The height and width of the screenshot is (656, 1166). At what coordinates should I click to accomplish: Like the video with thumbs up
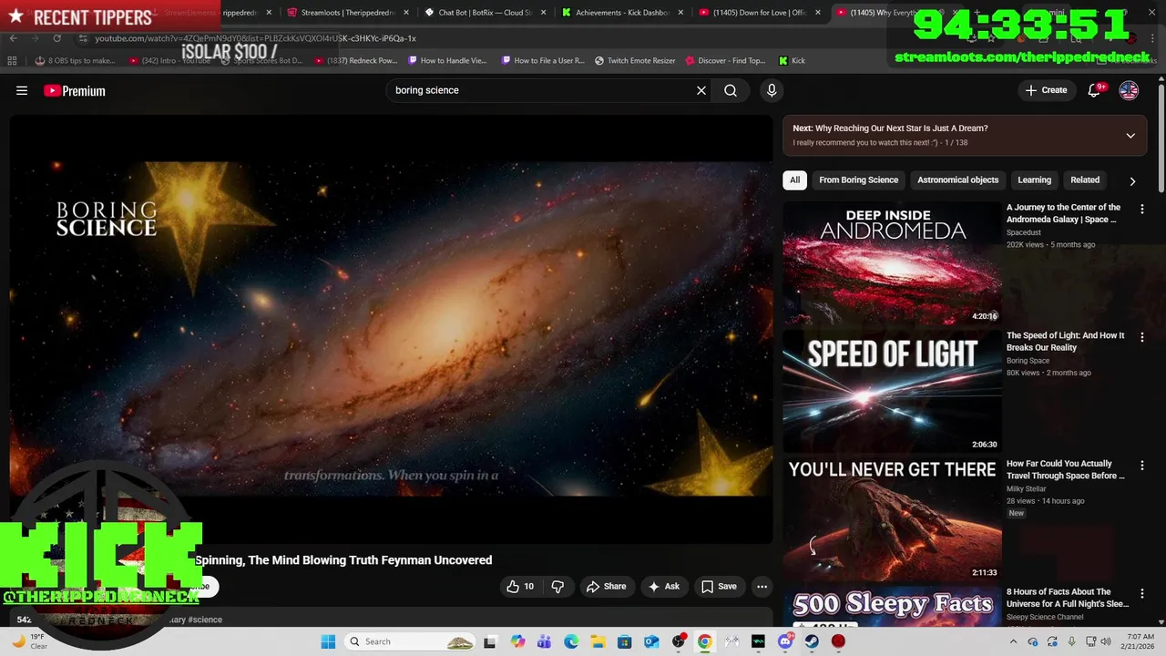[520, 587]
